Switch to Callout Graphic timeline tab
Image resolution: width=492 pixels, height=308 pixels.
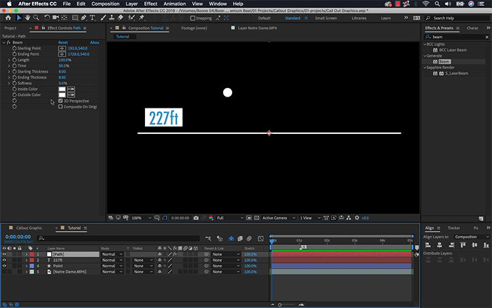[29, 228]
